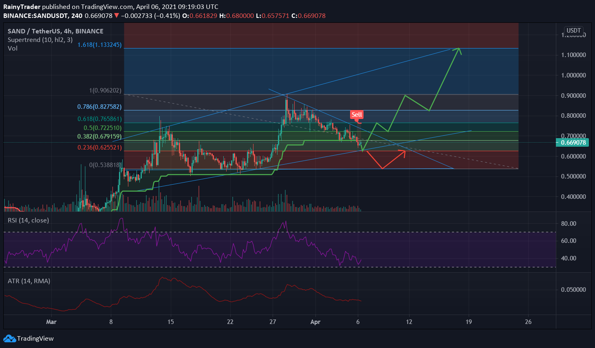Open the USDT currency selector
This screenshot has width=595, height=348.
[574, 31]
